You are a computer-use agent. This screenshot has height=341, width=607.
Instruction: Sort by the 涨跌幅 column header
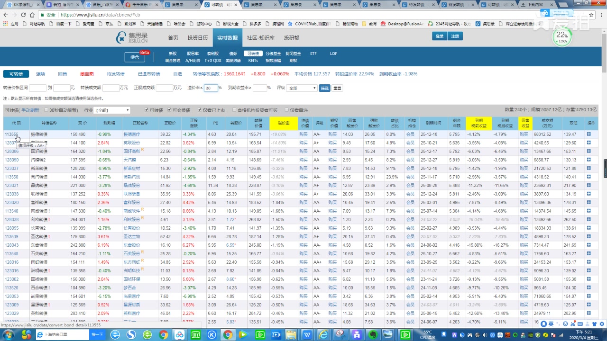click(109, 123)
